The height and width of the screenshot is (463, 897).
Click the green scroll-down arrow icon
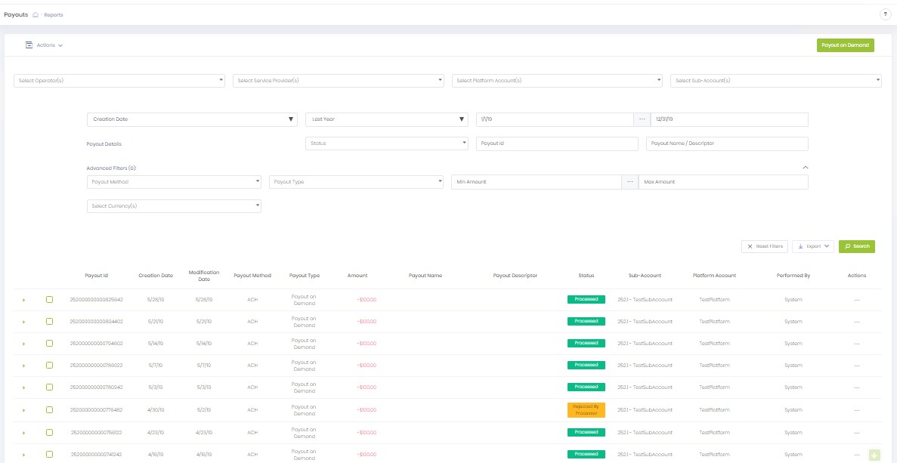(874, 455)
